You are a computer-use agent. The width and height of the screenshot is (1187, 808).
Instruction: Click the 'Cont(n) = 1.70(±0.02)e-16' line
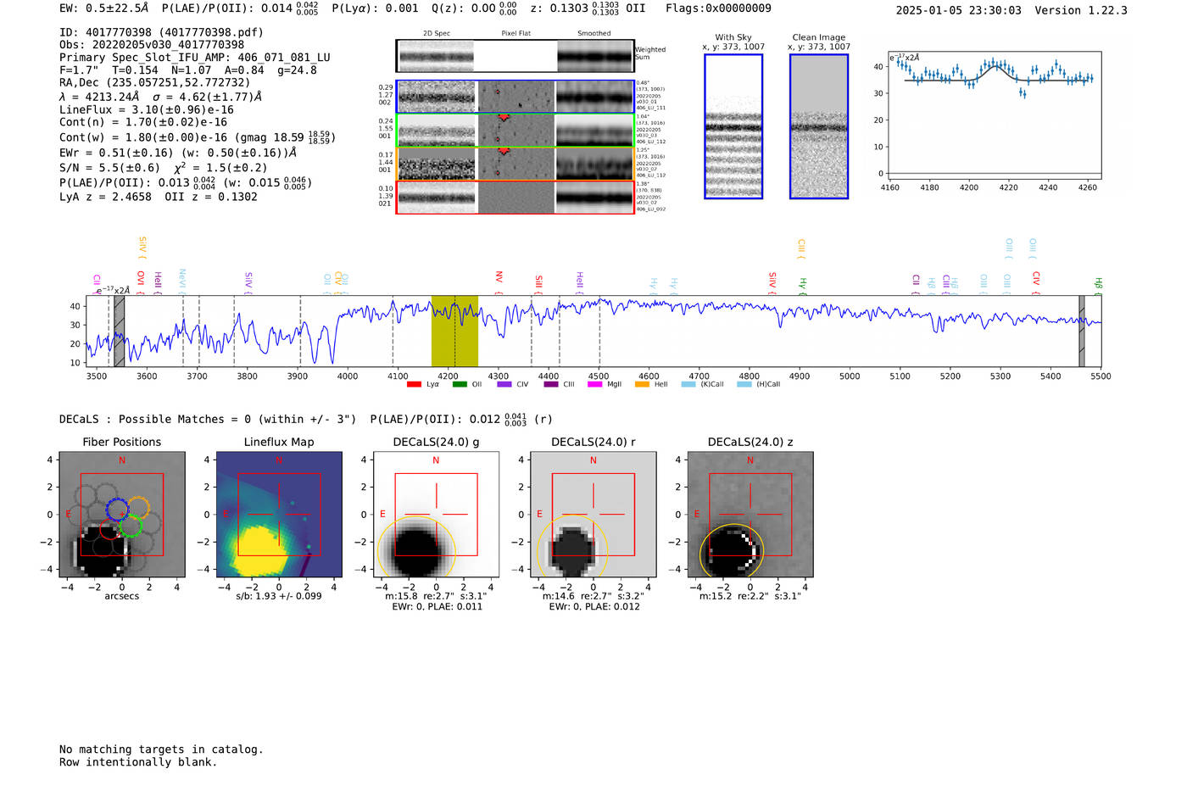click(x=143, y=122)
